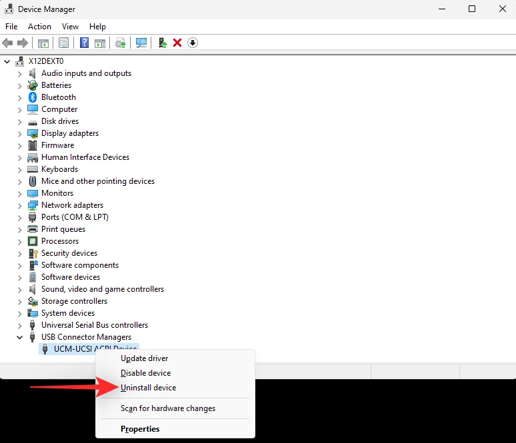The image size is (516, 443).
Task: Click the Keyboards category icon
Action: [33, 169]
